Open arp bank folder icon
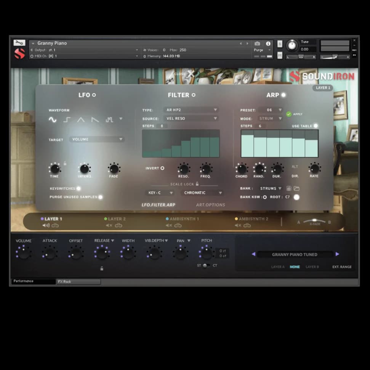370x370 pixels. click(x=296, y=188)
